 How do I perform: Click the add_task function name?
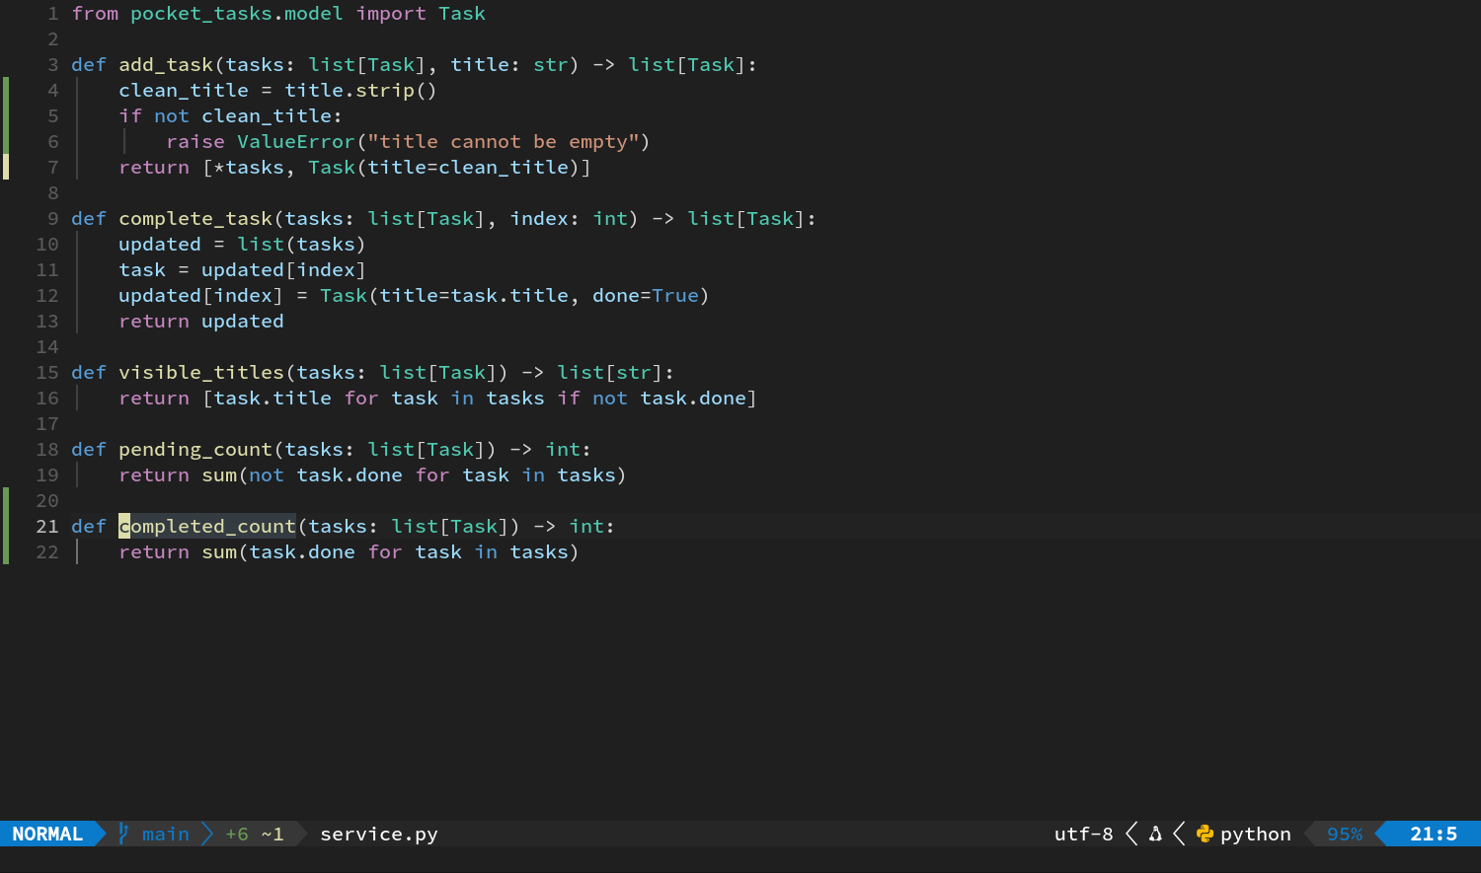tap(166, 65)
